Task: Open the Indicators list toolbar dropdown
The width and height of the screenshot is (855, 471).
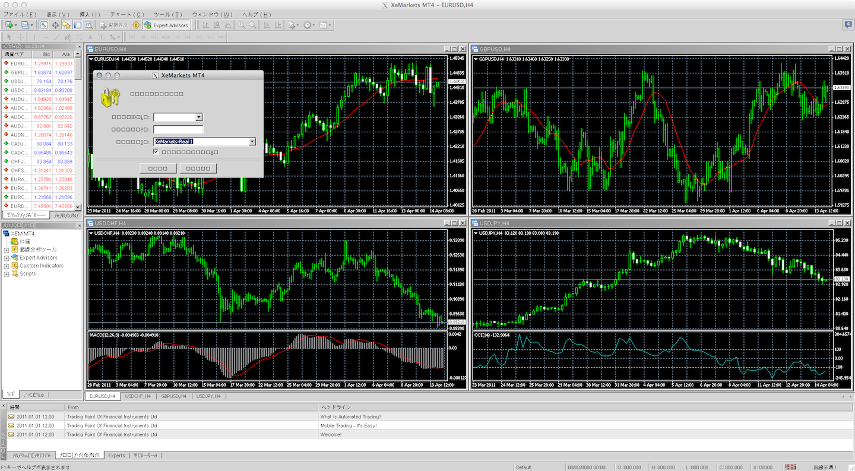Action: [x=293, y=25]
